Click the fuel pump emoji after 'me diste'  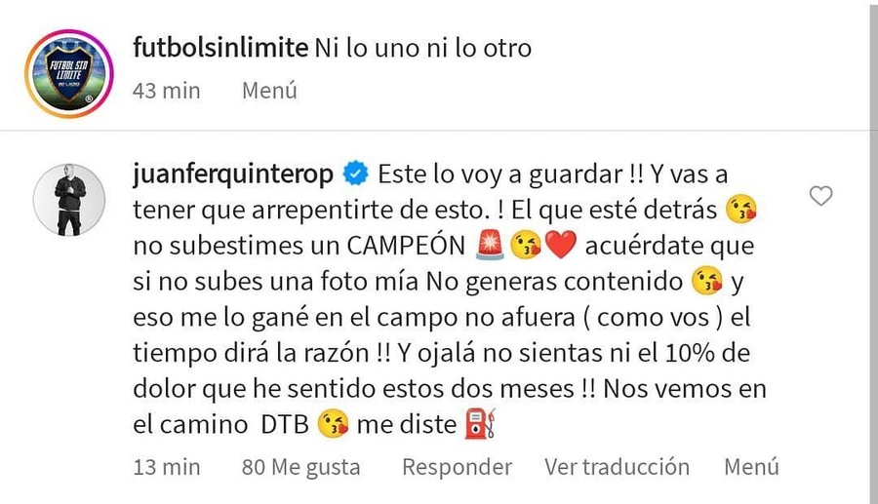pyautogui.click(x=475, y=424)
